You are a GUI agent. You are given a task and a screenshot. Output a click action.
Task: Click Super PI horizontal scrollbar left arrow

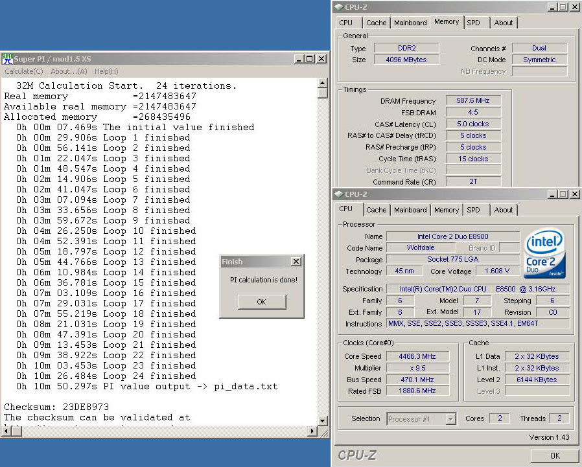point(6,431)
